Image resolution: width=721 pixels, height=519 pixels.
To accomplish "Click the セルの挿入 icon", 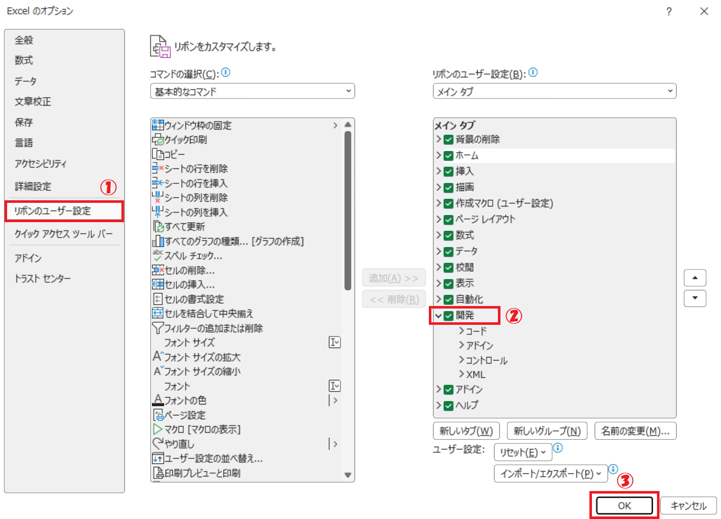I will pyautogui.click(x=158, y=284).
